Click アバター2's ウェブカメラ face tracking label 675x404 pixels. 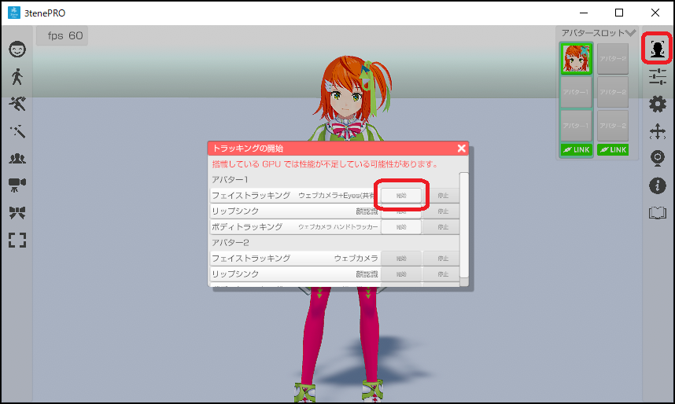pyautogui.click(x=356, y=258)
